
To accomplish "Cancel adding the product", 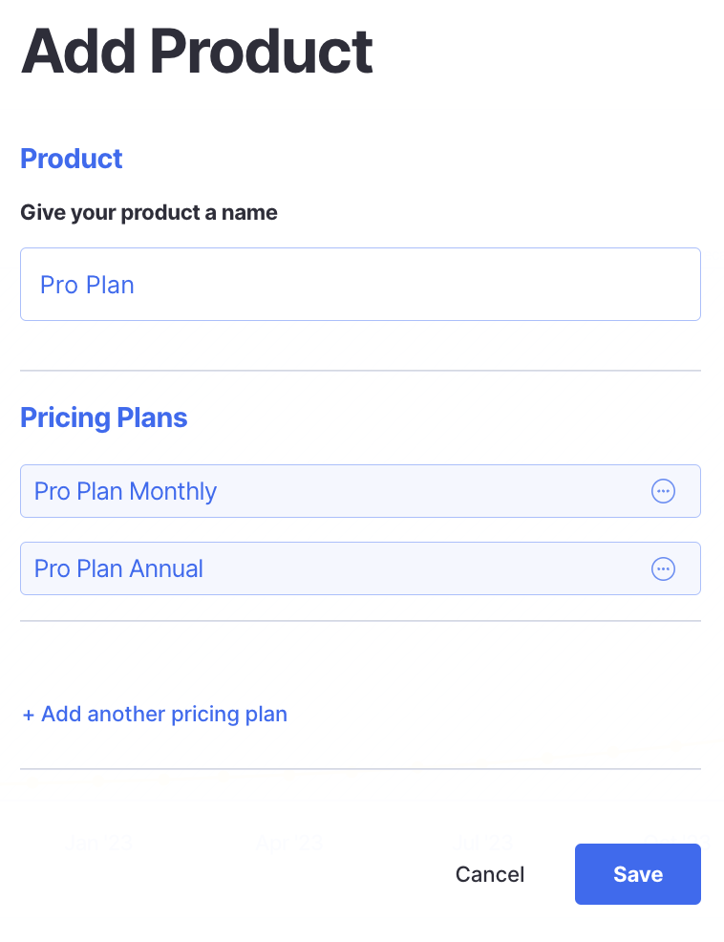I will coord(490,874).
